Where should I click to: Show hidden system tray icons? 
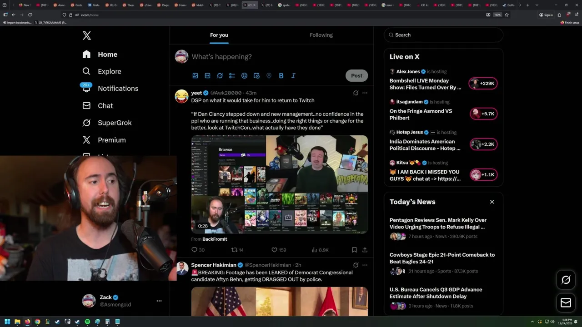(532, 322)
